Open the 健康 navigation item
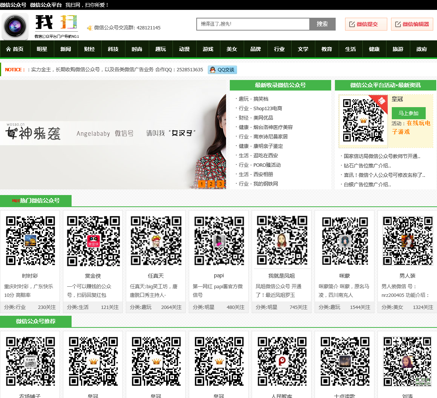437x398 pixels. point(374,49)
